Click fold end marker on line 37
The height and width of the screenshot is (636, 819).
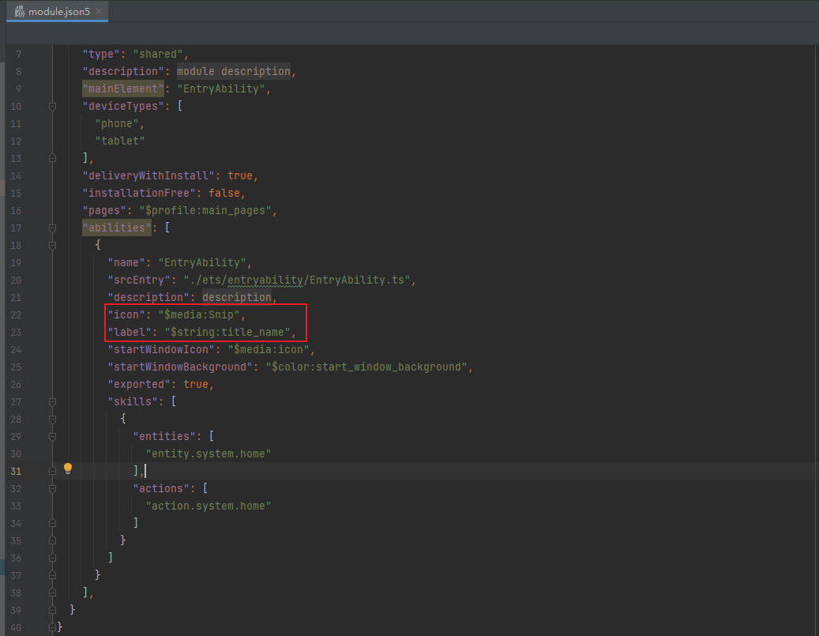pos(52,575)
